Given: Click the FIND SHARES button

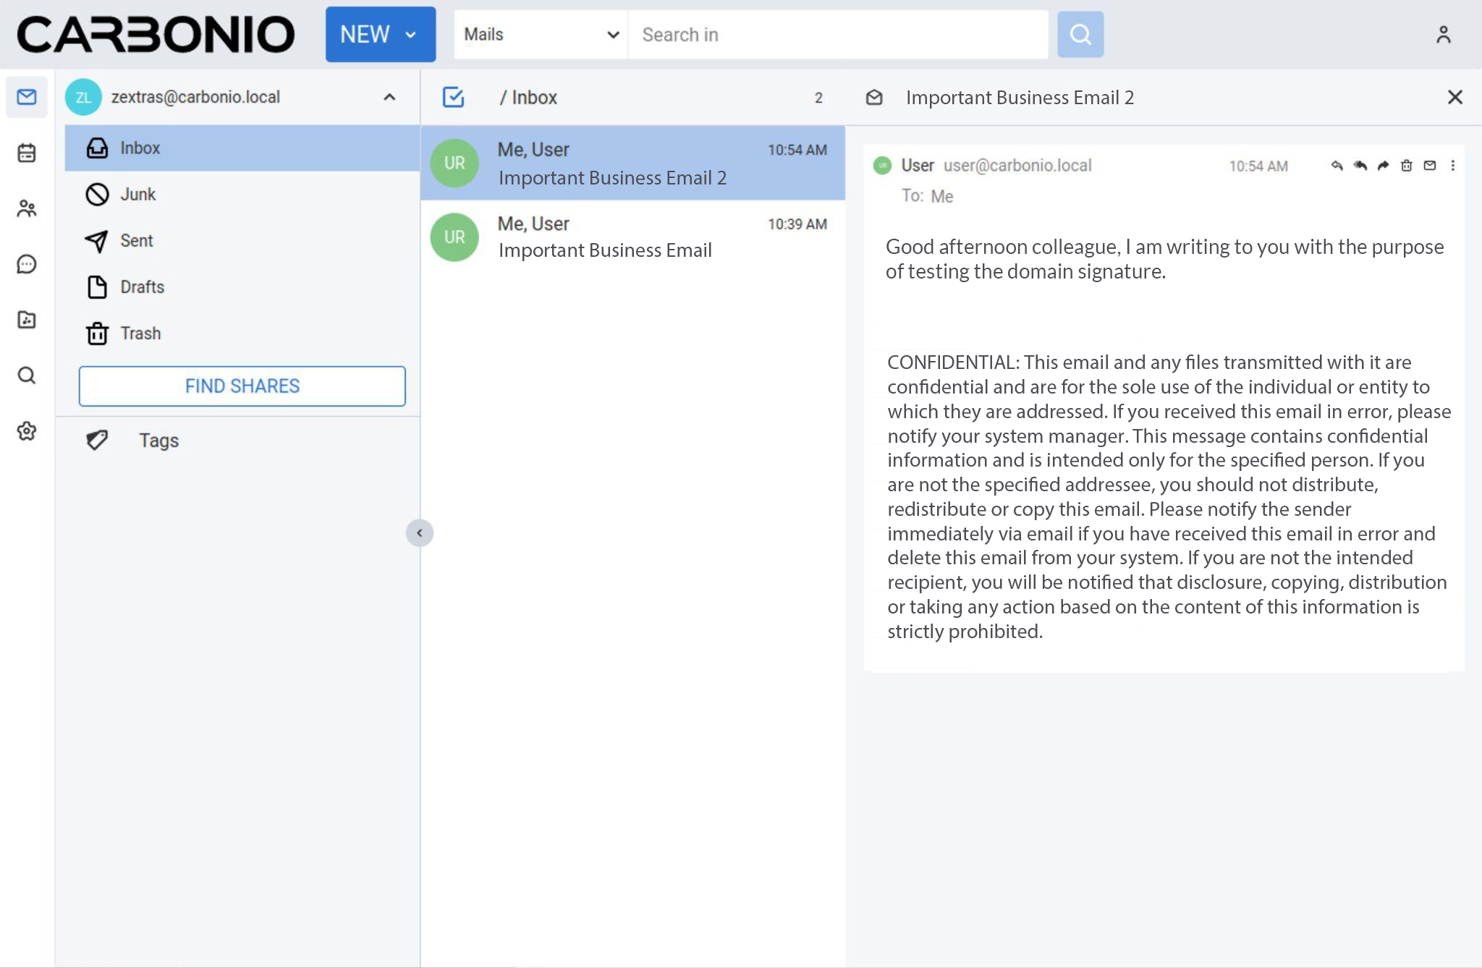Looking at the screenshot, I should point(242,386).
